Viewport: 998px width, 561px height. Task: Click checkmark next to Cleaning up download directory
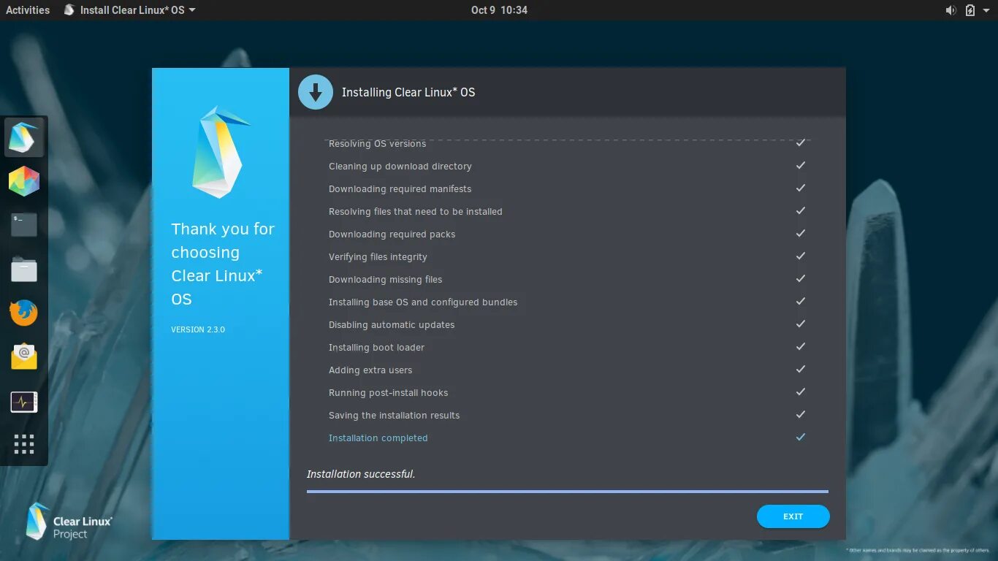click(x=801, y=165)
